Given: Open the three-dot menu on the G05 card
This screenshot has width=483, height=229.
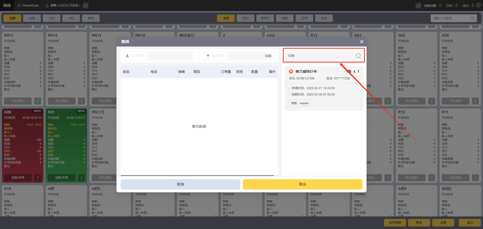Looking at the screenshot, I should (x=475, y=101).
